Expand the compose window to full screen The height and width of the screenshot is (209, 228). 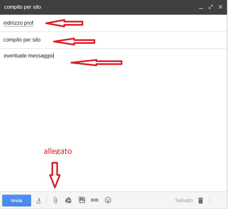coord(211,7)
